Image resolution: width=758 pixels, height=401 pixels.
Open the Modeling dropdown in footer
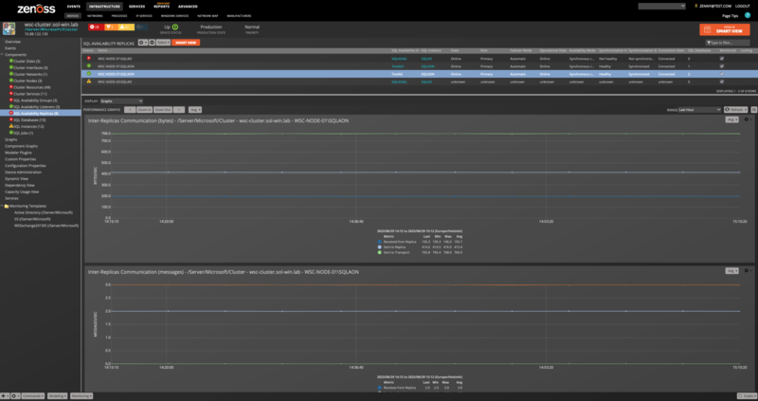(58, 395)
